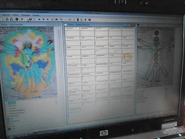The image size is (185, 139).
Task: Open the Sonstiges menu
Action: [x=25, y=15]
